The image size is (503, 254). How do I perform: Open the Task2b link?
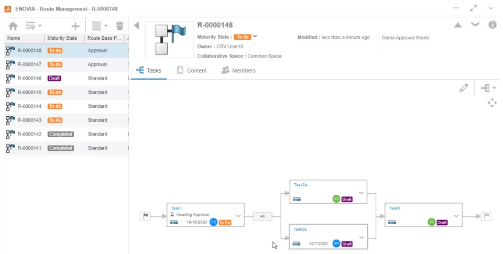click(x=300, y=229)
